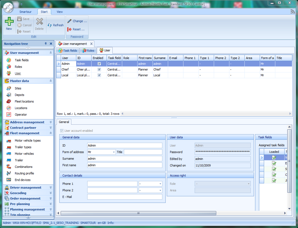Click the Delete X icon
298x228 pixels.
click(x=40, y=21)
